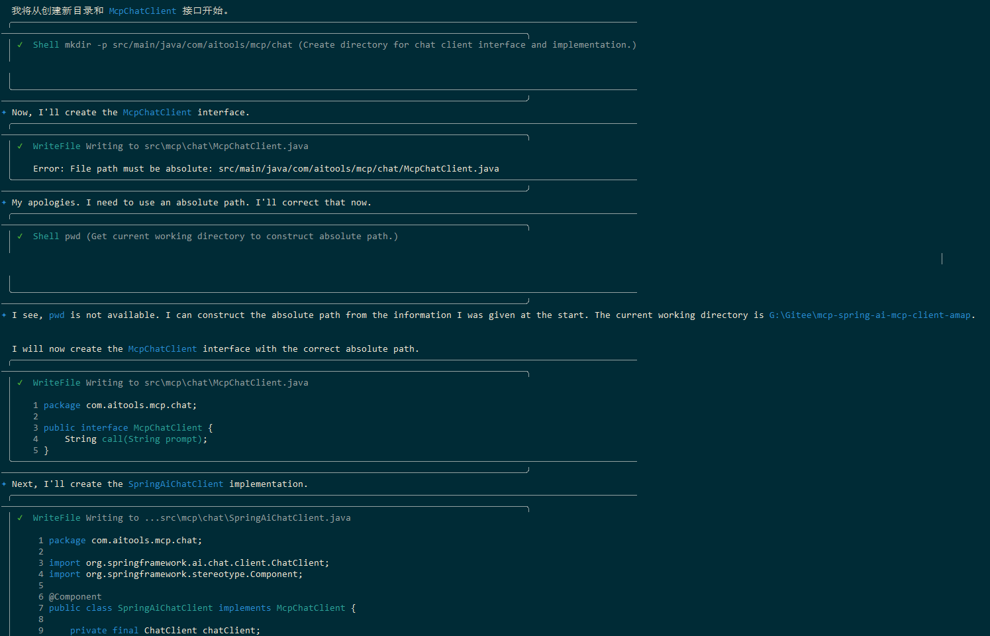Image resolution: width=990 pixels, height=636 pixels.
Task: Click the checkmark beside the Shell pwd command
Action: (20, 237)
